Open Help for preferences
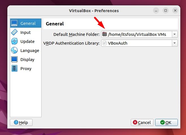The image size is (186, 135). (21, 123)
